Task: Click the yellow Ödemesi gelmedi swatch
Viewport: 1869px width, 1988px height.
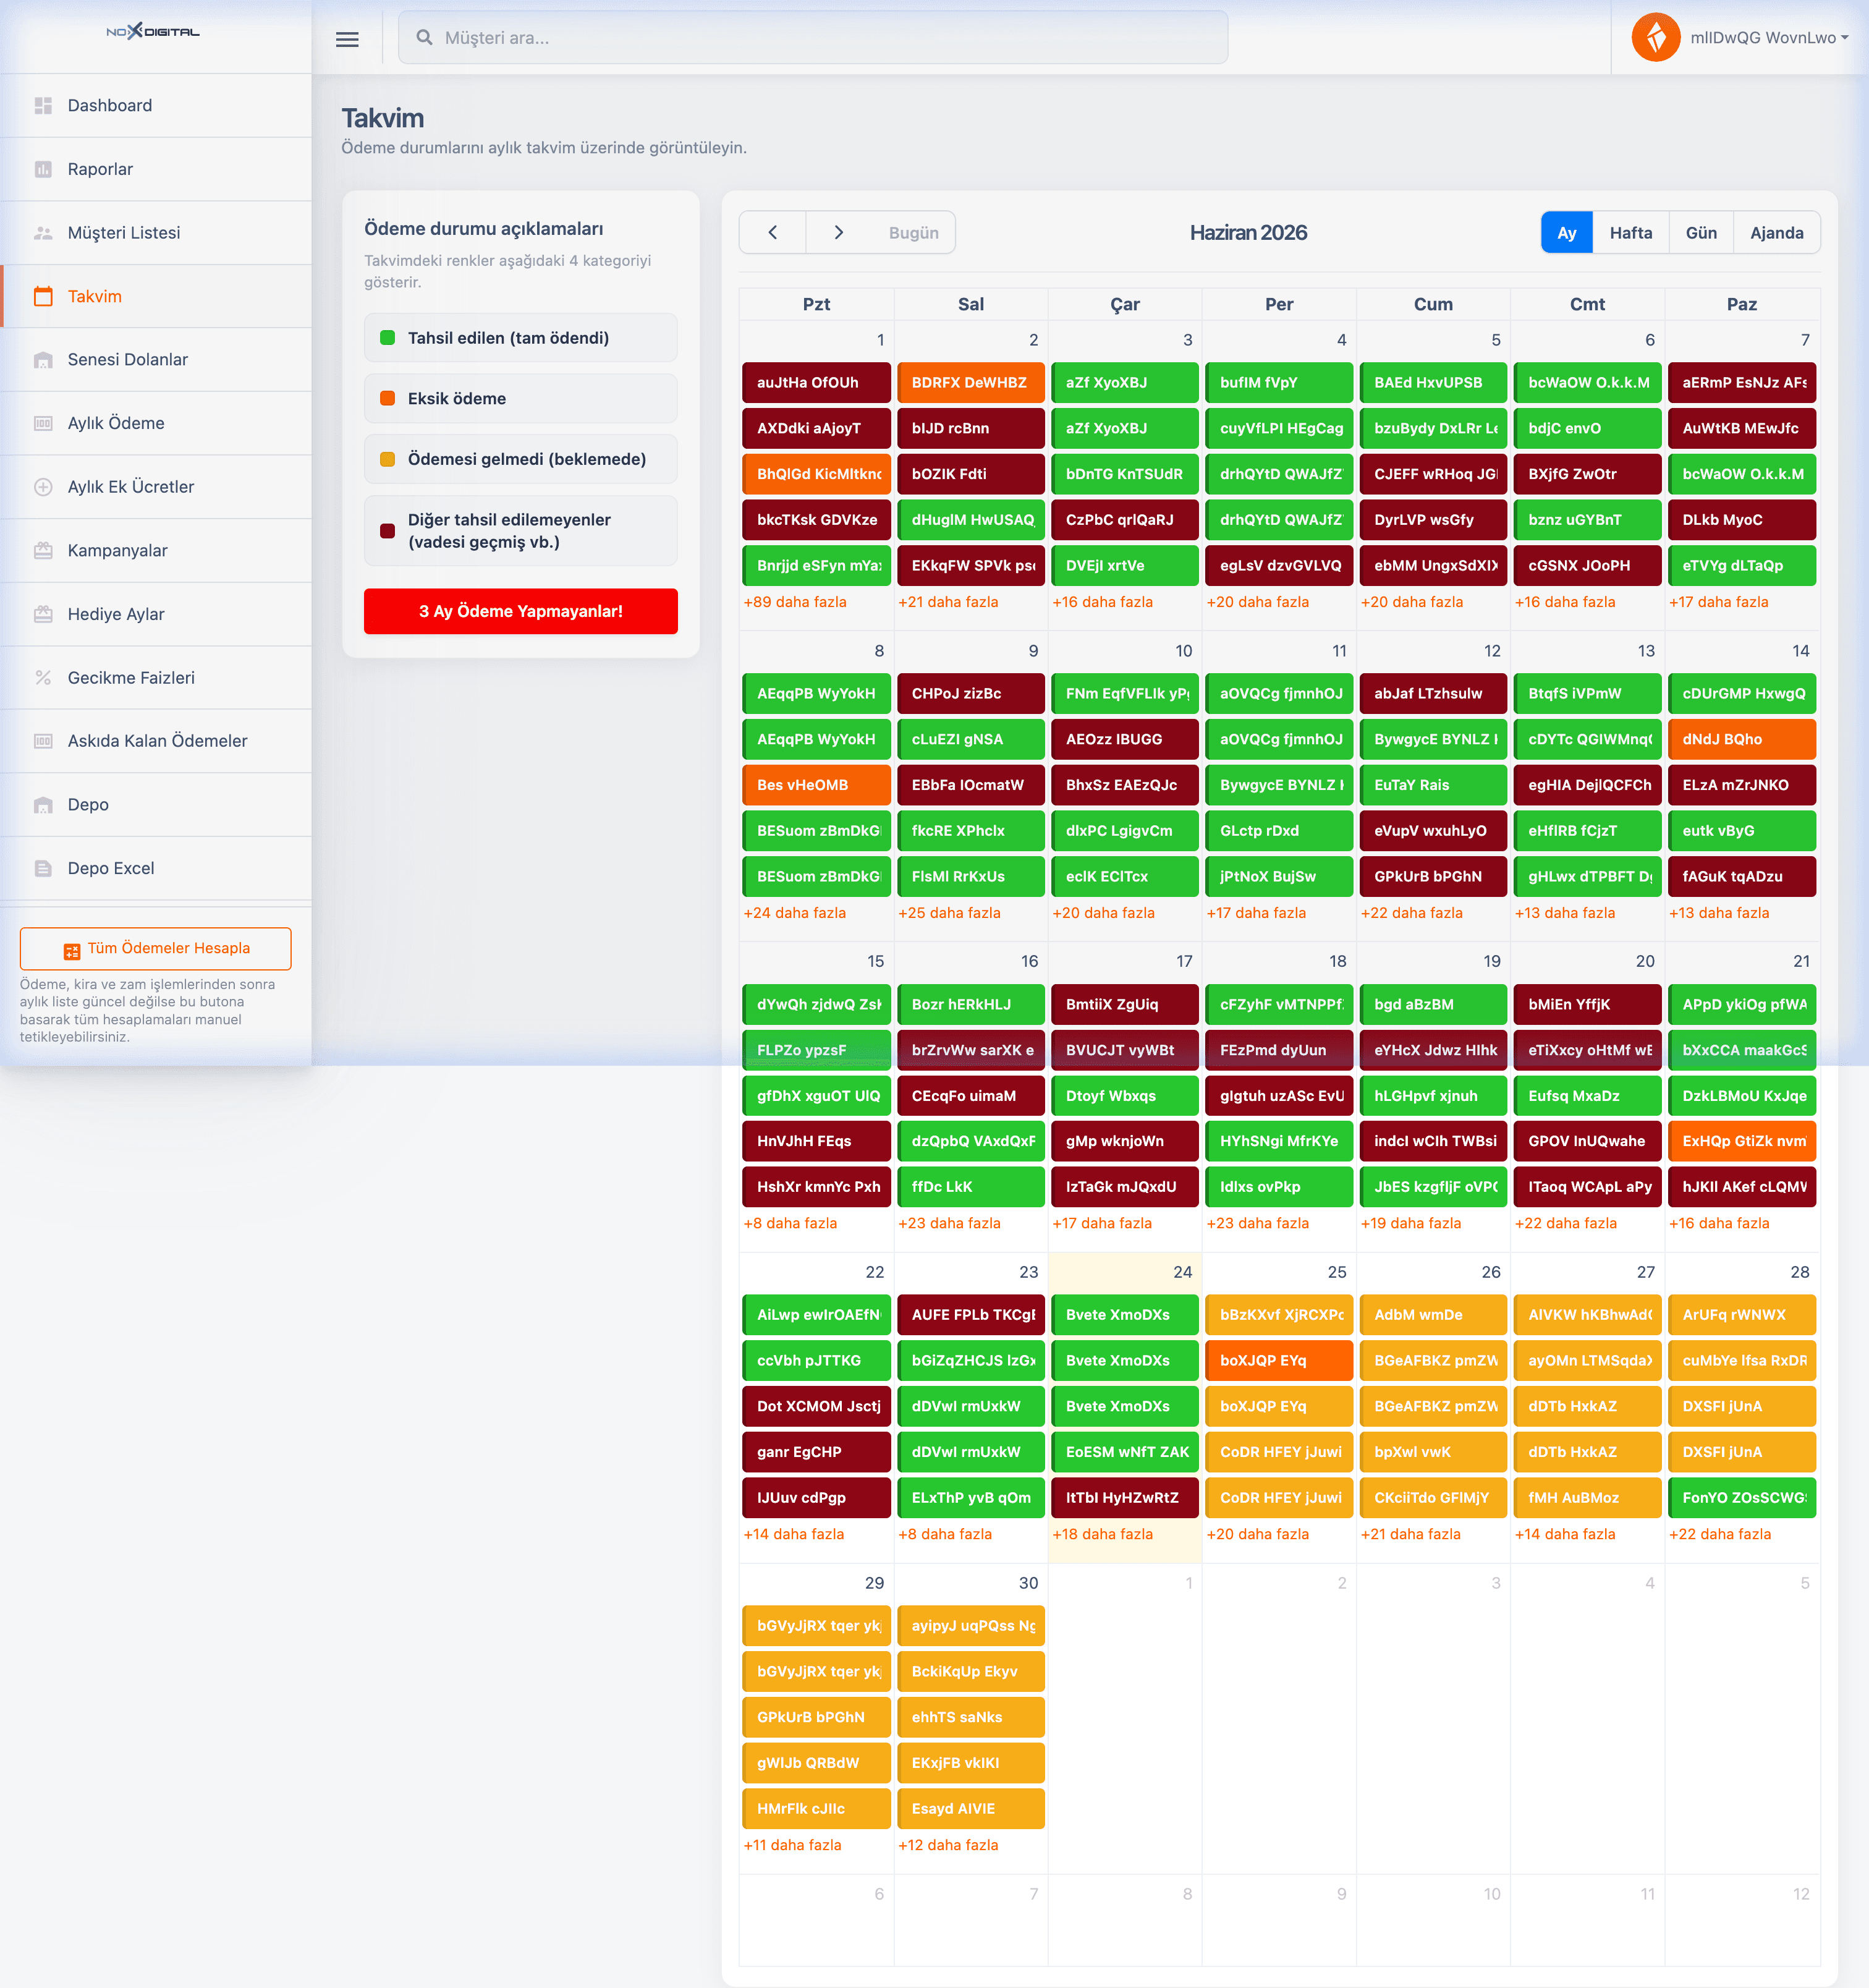Action: [388, 459]
